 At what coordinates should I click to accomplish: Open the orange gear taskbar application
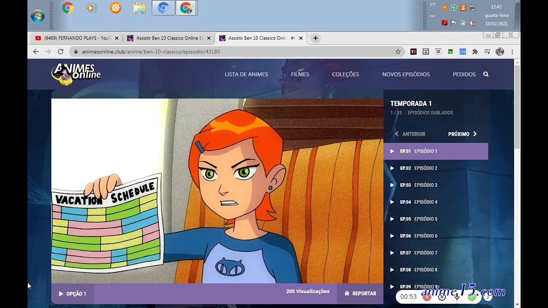tap(116, 8)
